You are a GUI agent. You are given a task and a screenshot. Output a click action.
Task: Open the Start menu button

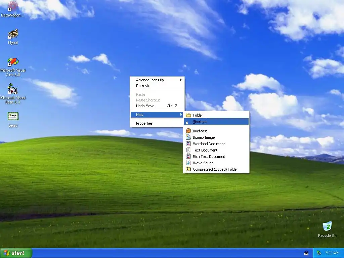coord(16,253)
